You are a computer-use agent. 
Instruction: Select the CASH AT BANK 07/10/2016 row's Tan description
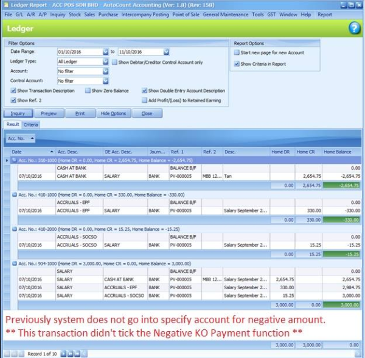coord(246,176)
